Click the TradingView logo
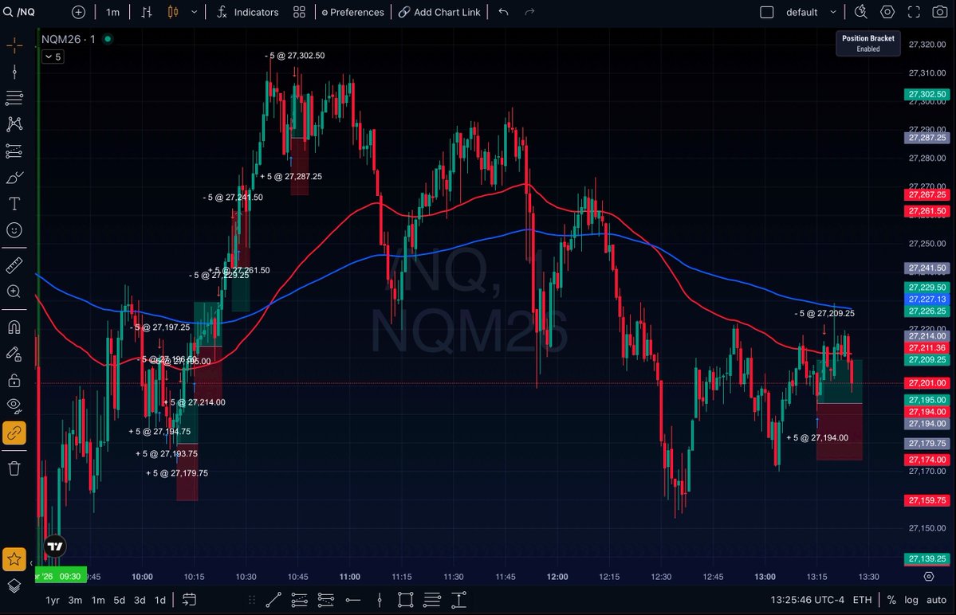Viewport: 956px width, 615px height. point(55,546)
